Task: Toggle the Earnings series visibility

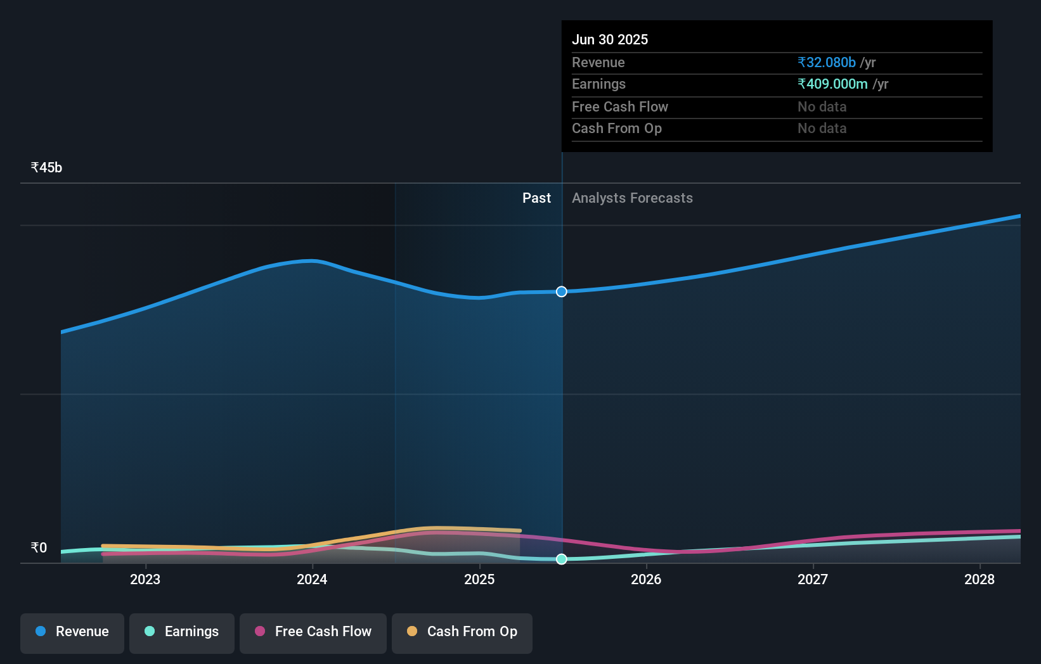Action: pos(181,633)
